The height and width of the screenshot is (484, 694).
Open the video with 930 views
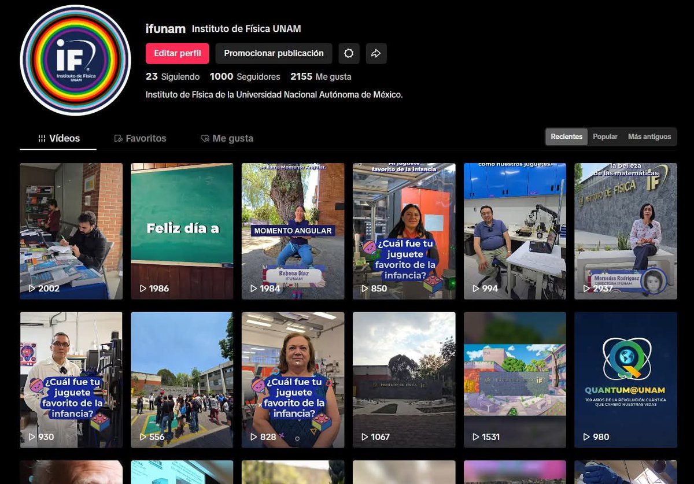71,380
